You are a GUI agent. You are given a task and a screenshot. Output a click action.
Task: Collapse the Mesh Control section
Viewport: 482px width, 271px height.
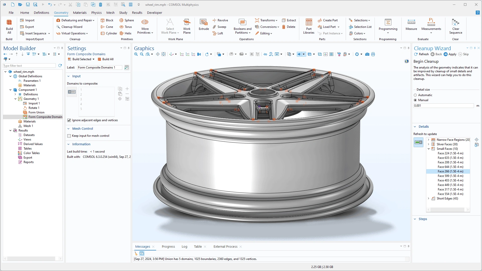tap(69, 129)
